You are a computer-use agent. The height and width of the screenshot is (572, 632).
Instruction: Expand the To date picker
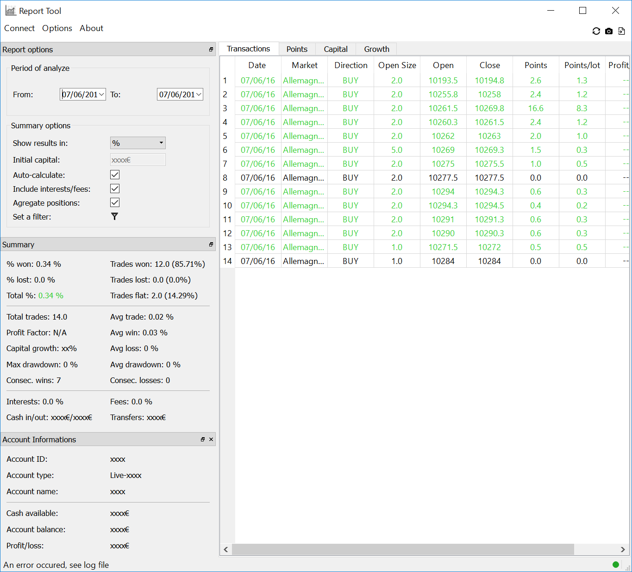point(199,94)
